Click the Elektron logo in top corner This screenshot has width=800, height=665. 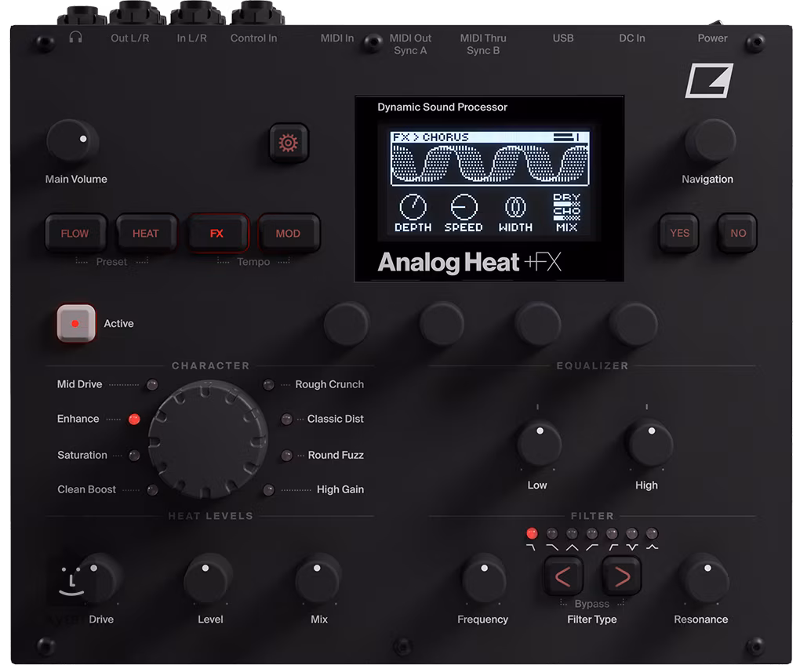(708, 80)
